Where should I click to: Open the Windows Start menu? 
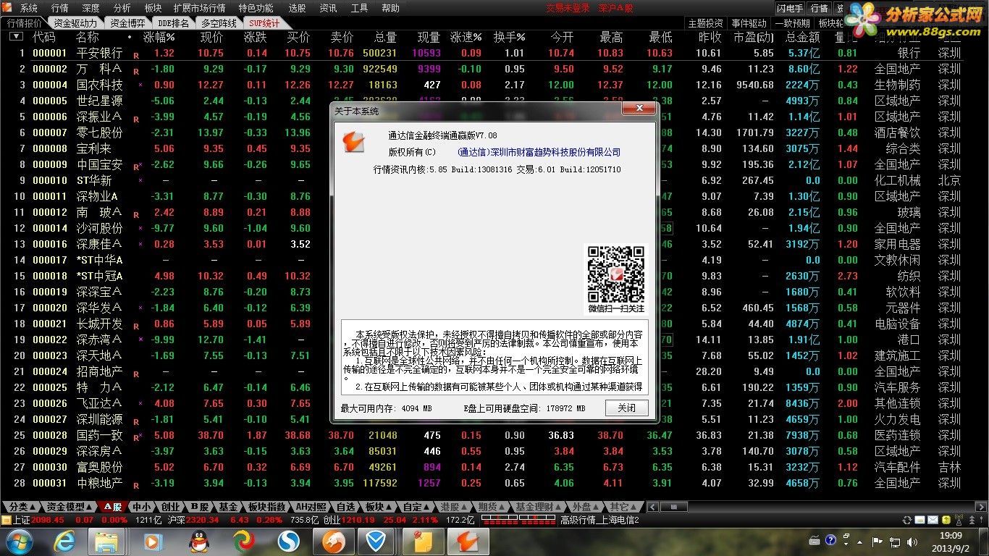20,541
